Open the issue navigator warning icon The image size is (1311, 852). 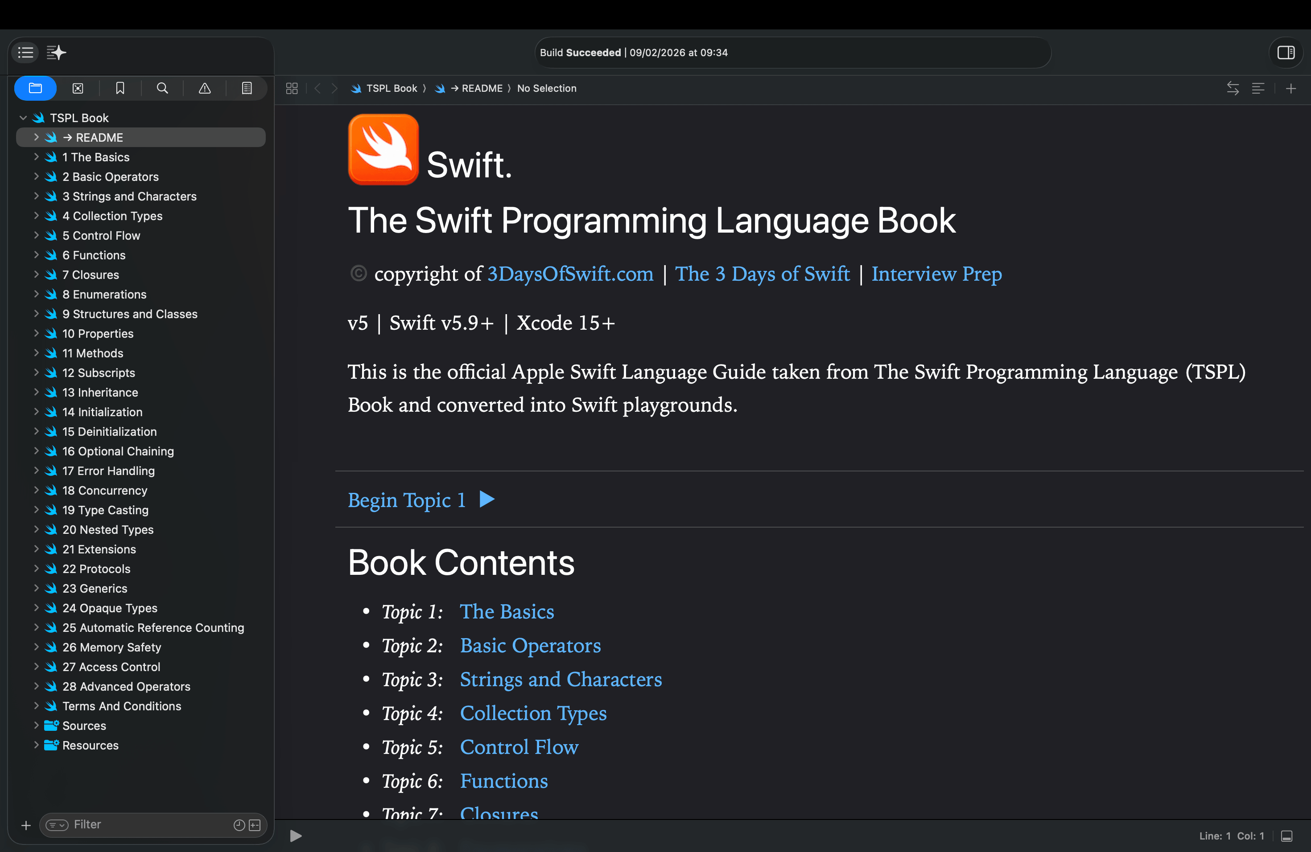[x=204, y=88]
